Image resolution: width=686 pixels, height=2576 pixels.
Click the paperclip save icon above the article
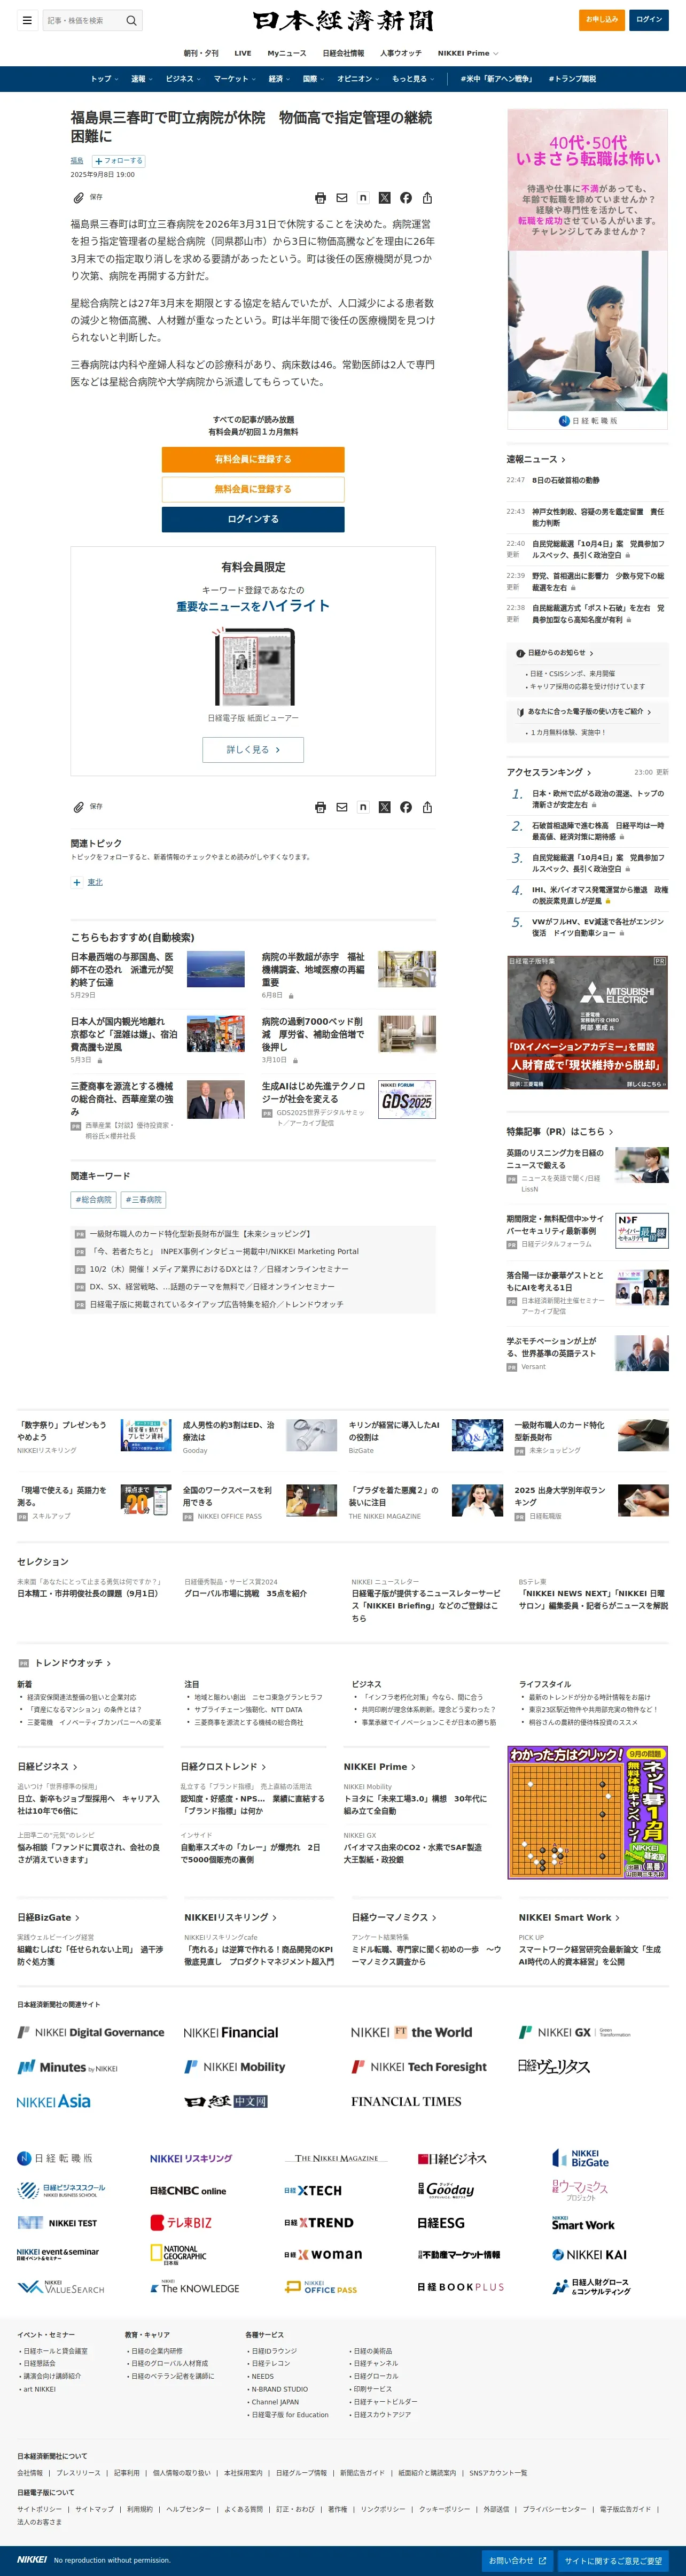(78, 198)
